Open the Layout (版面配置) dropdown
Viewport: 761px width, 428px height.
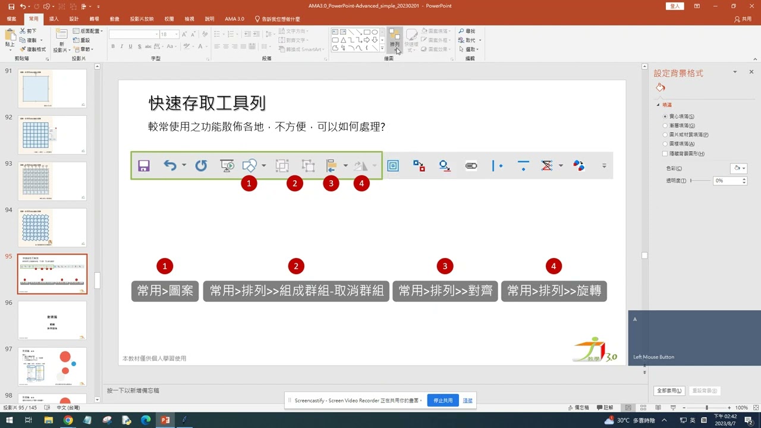[87, 31]
